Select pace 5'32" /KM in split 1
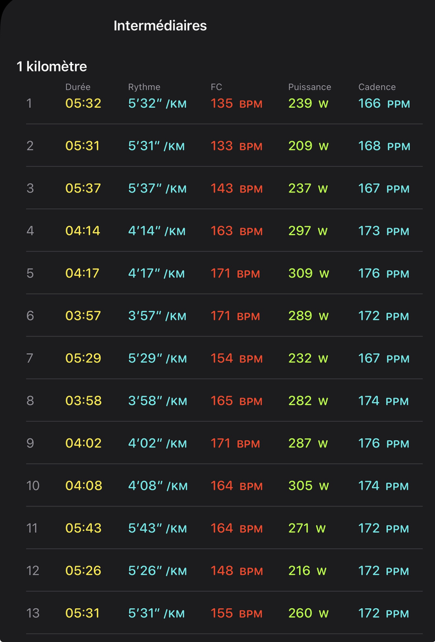The width and height of the screenshot is (435, 642). click(157, 103)
